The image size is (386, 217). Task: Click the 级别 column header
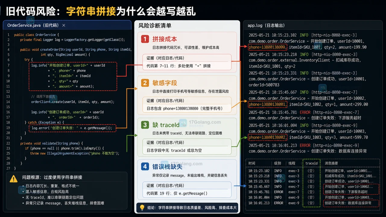click(x=278, y=163)
